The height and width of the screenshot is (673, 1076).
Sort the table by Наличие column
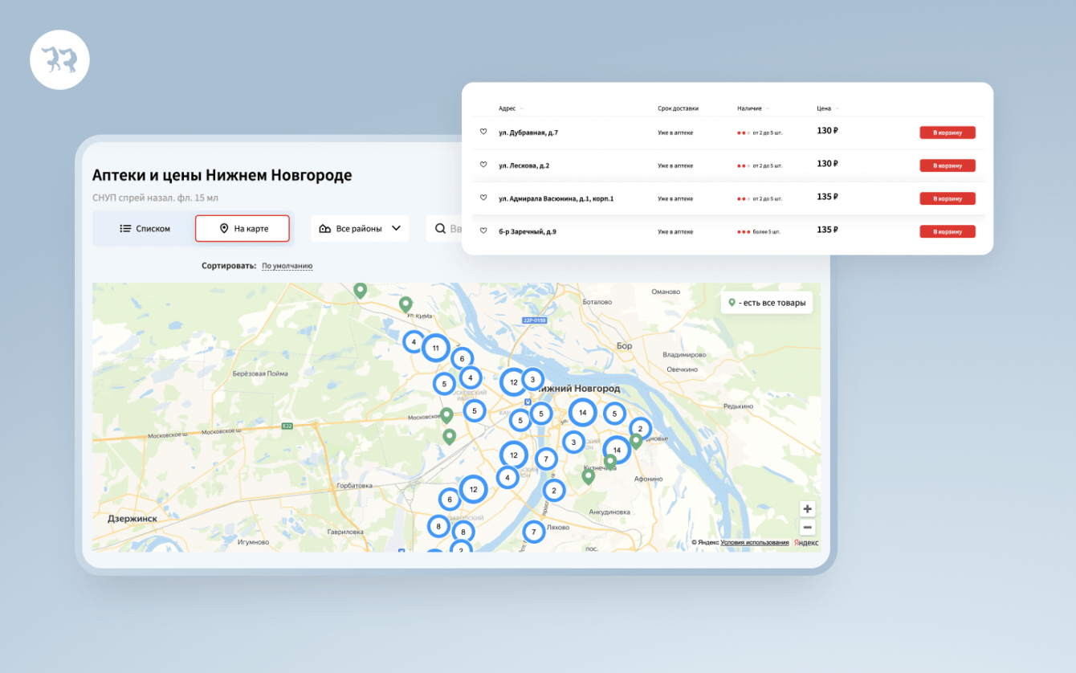click(x=753, y=108)
